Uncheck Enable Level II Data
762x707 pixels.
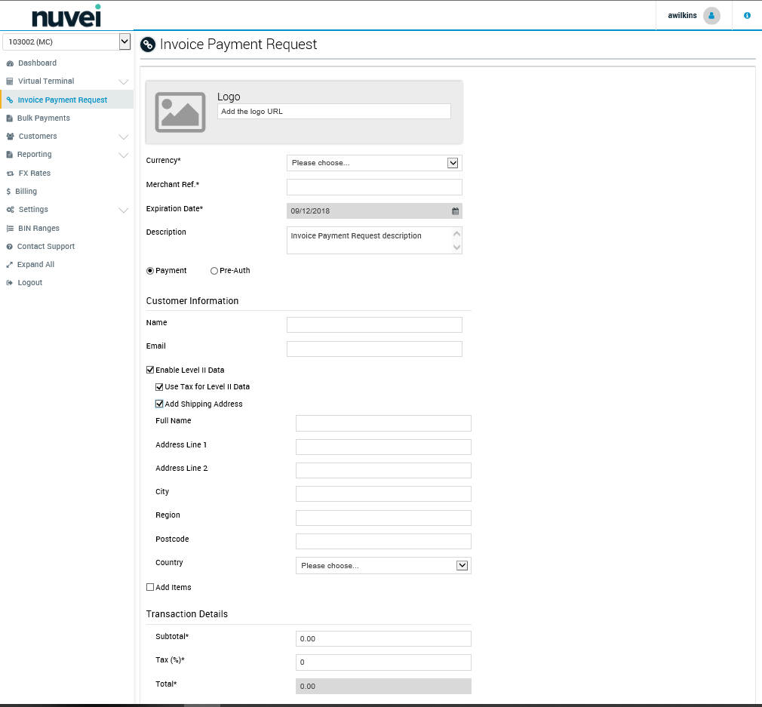(149, 370)
